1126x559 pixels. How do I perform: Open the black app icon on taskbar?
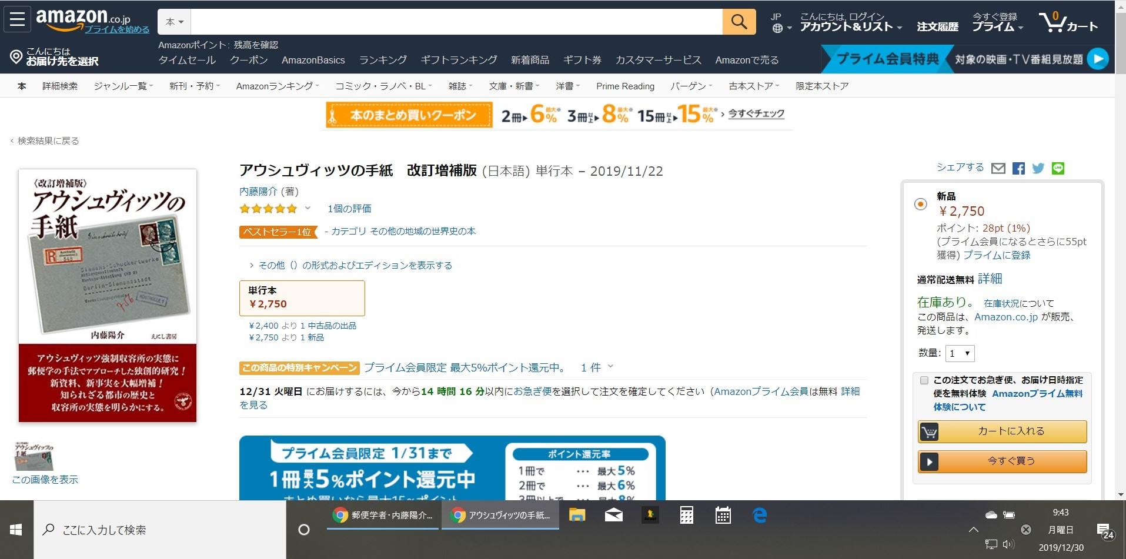tap(650, 516)
